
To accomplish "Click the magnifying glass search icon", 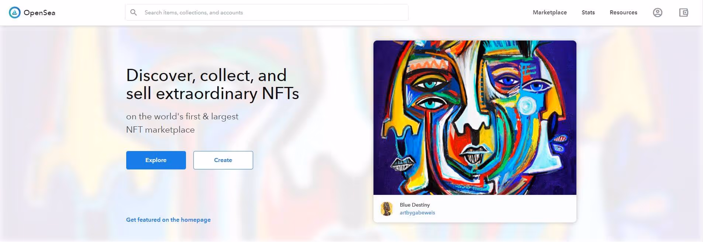I will pos(134,12).
